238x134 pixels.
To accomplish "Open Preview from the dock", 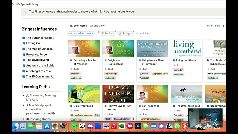I will [x=106, y=126].
